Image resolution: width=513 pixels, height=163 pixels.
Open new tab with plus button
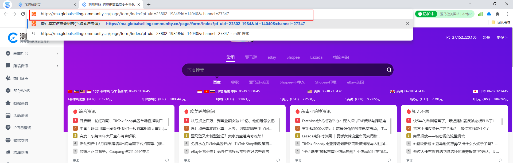click(149, 5)
